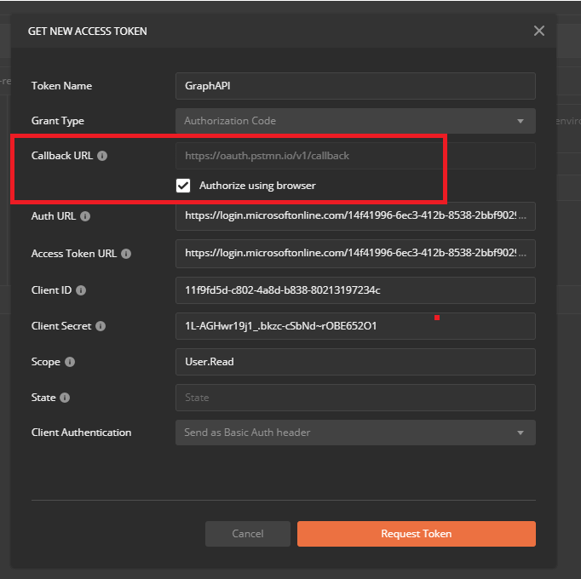Screen dimensions: 581x579
Task: Click info icon next to Client ID
Action: click(81, 290)
